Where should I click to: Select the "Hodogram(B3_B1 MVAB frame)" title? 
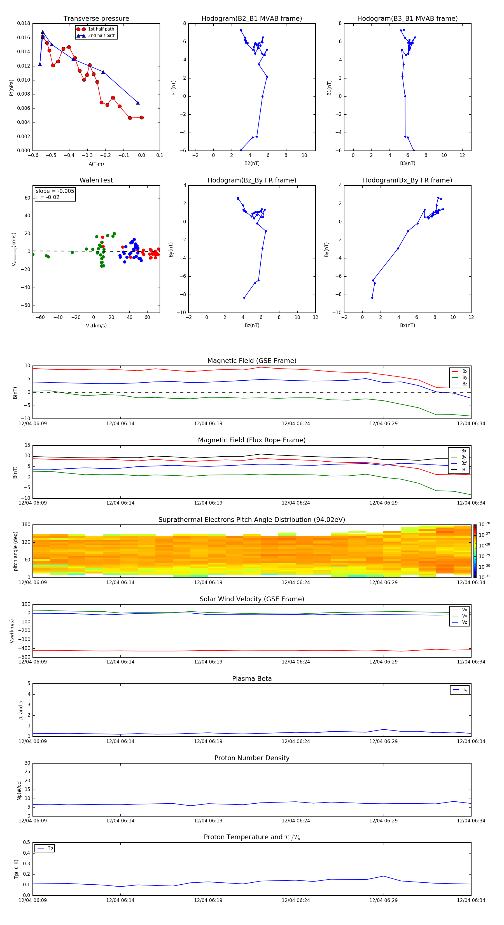pos(407,19)
